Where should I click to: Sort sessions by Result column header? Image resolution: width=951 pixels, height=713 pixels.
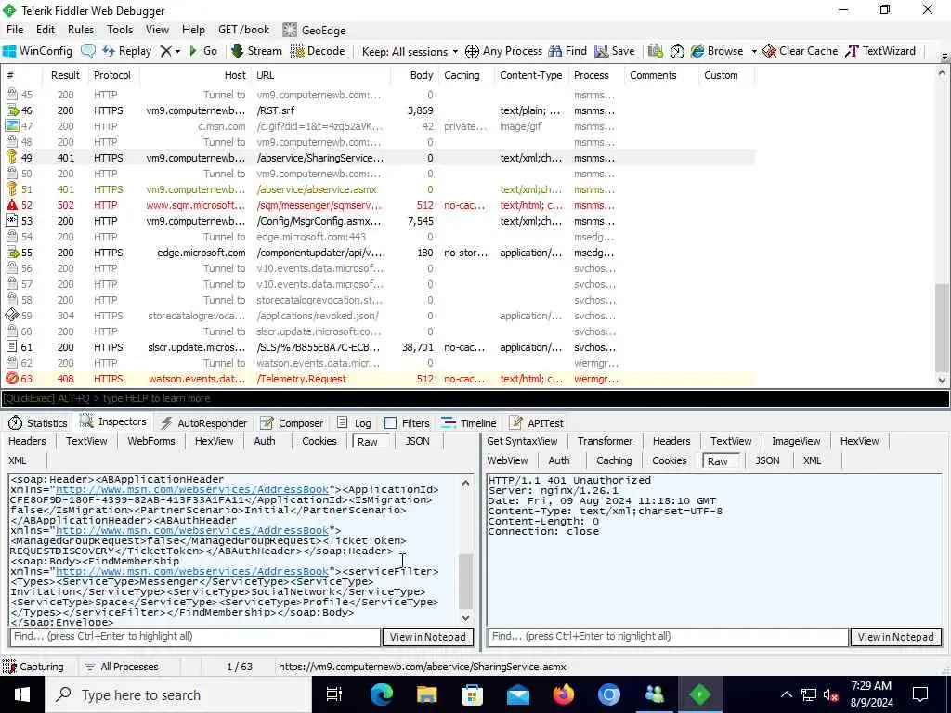tap(65, 75)
